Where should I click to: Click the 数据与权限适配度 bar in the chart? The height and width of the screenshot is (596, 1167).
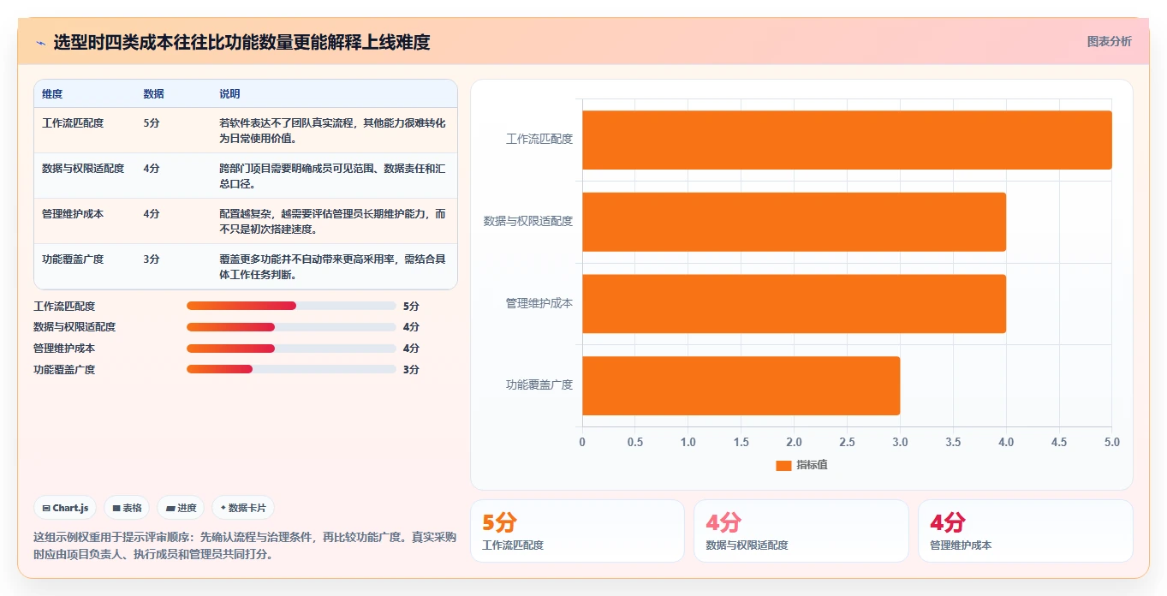794,222
